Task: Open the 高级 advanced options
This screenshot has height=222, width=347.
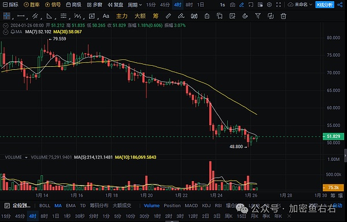Action: tap(74, 5)
